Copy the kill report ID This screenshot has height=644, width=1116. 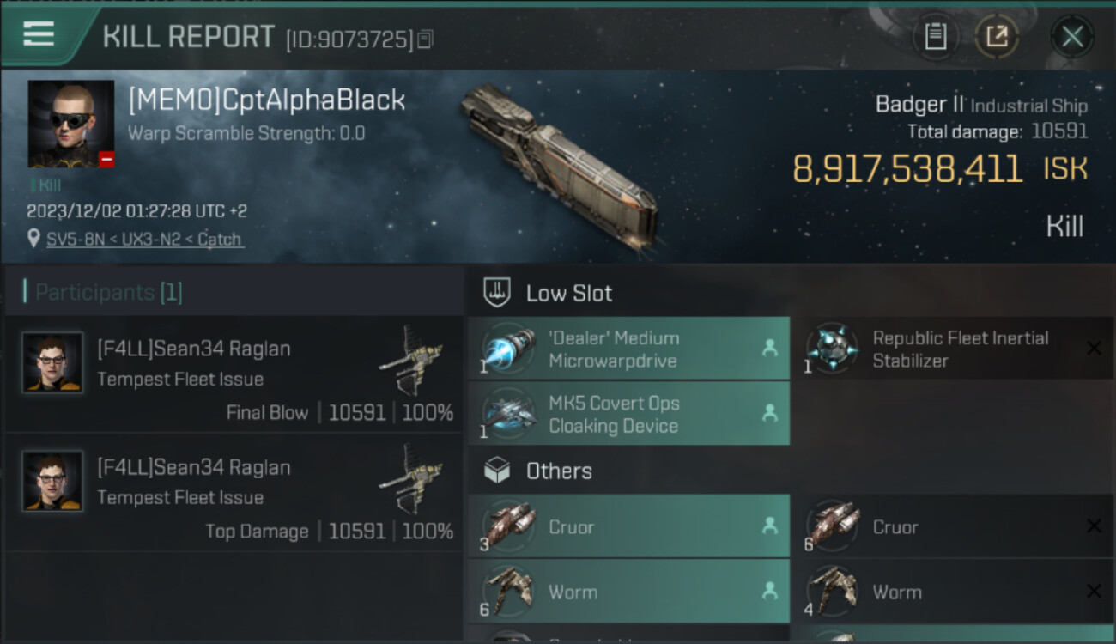pyautogui.click(x=426, y=39)
